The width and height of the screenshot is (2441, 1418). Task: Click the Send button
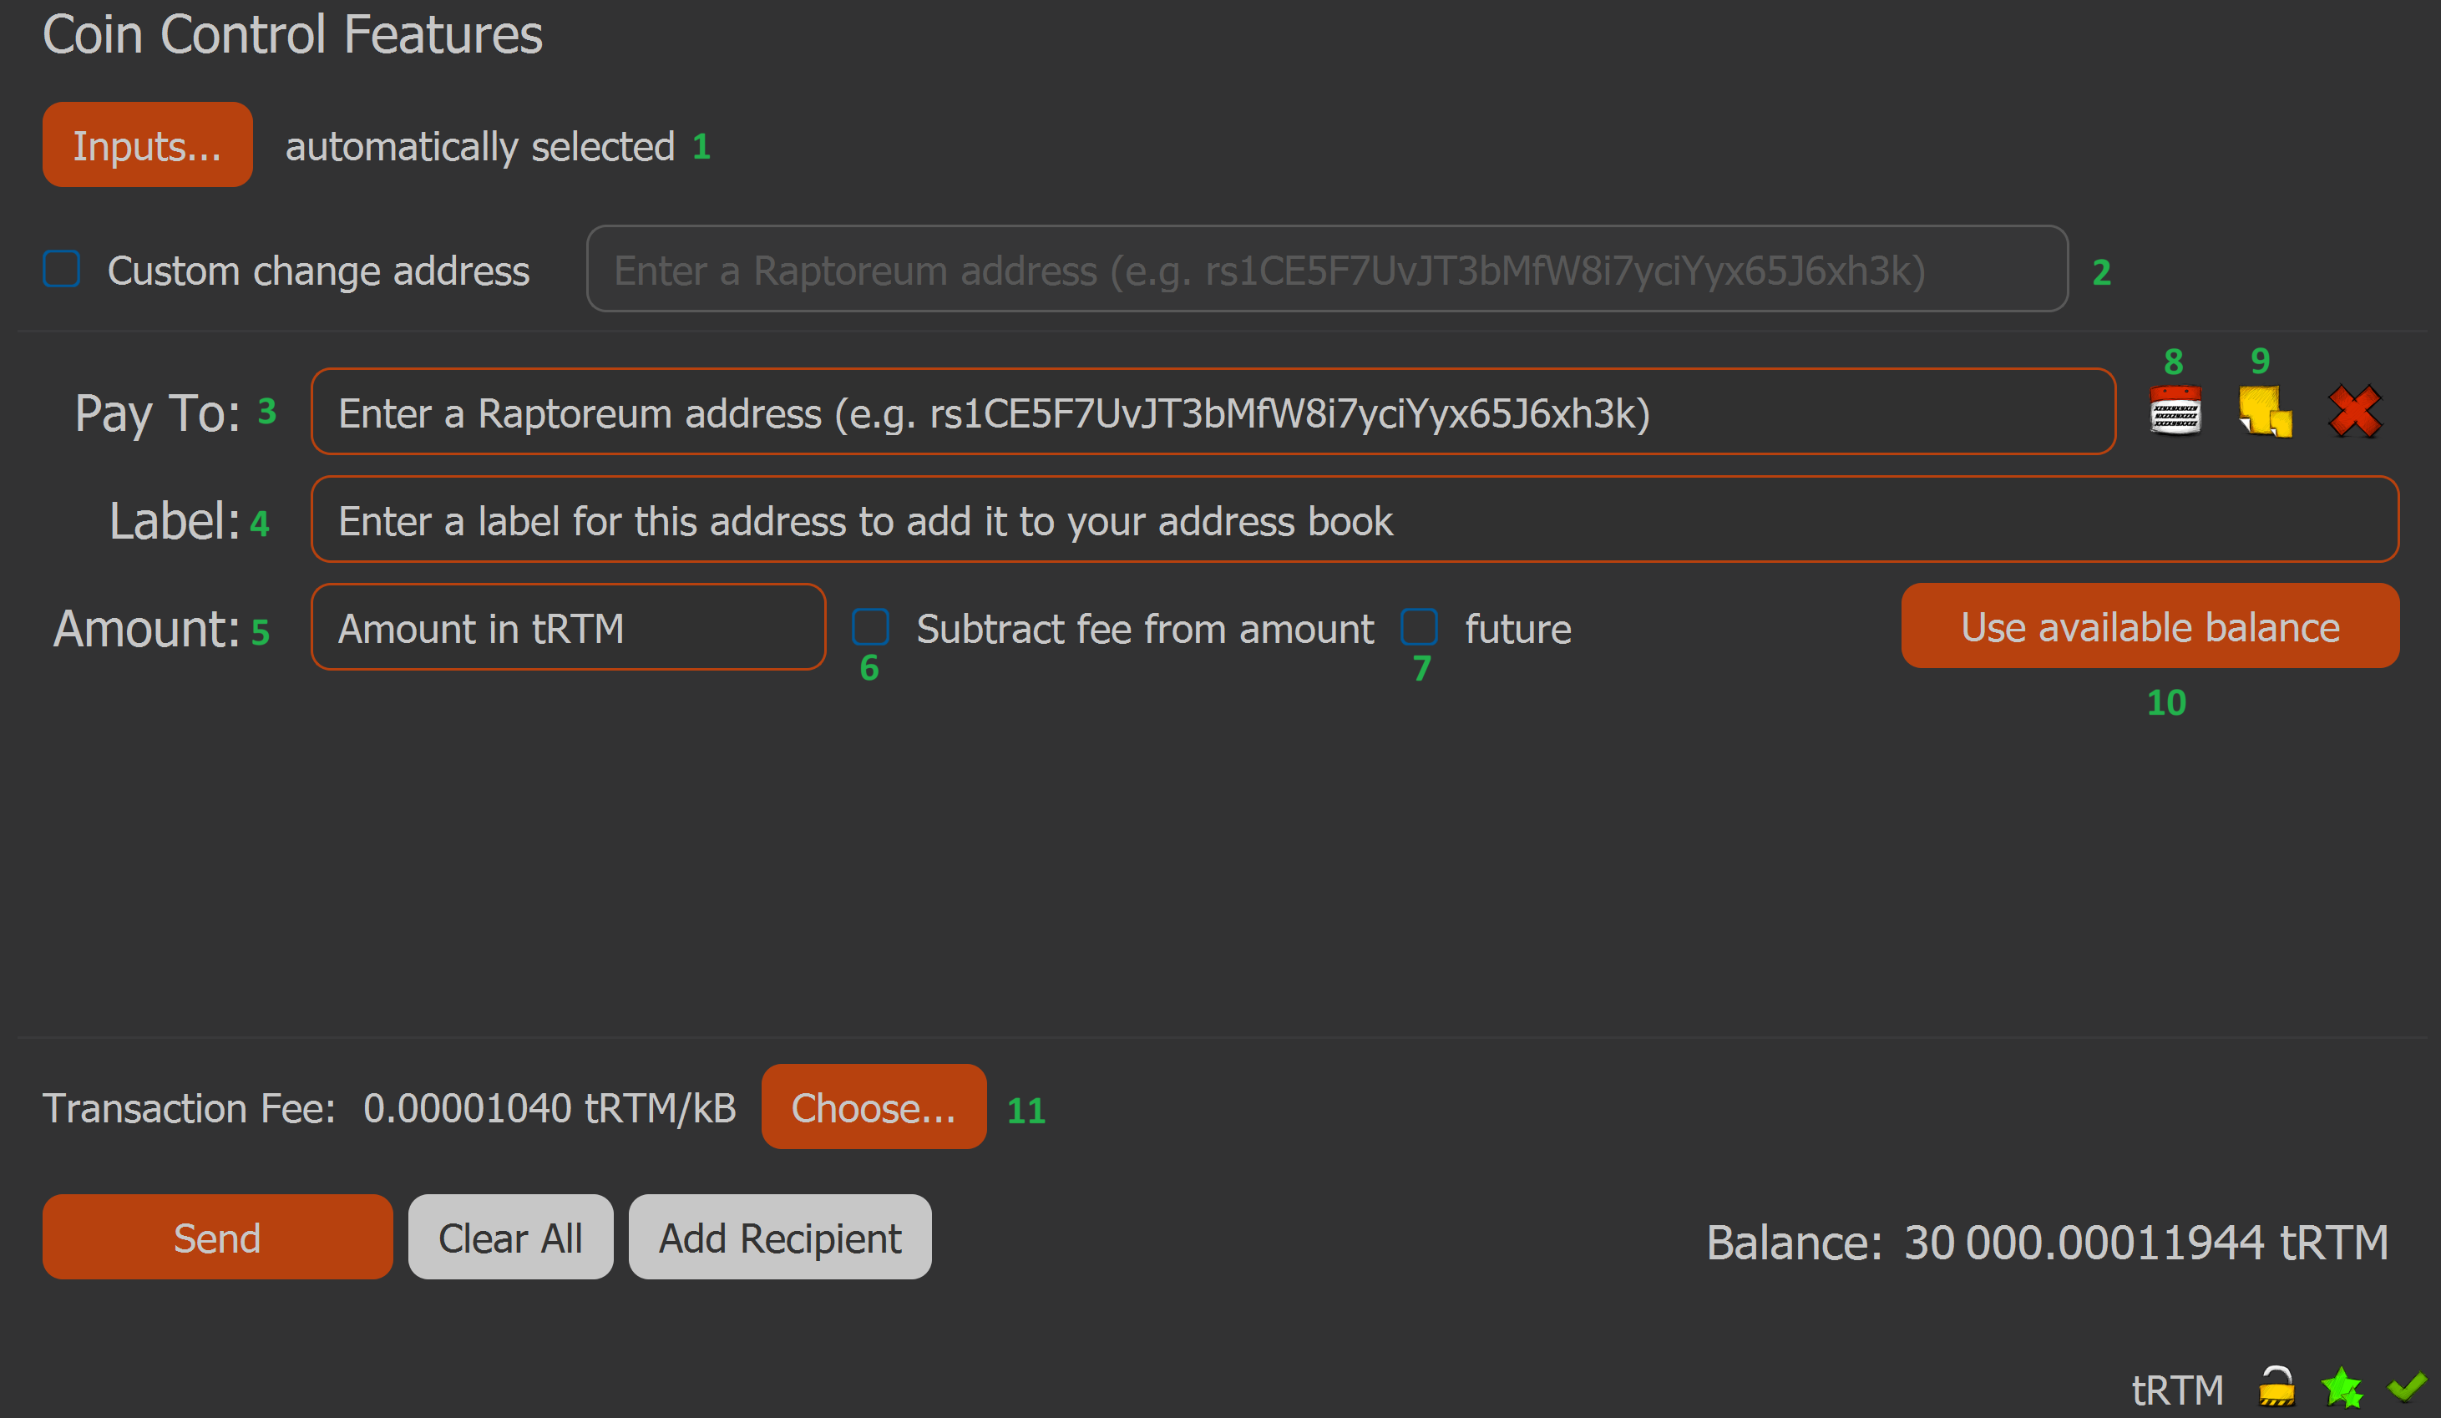217,1237
